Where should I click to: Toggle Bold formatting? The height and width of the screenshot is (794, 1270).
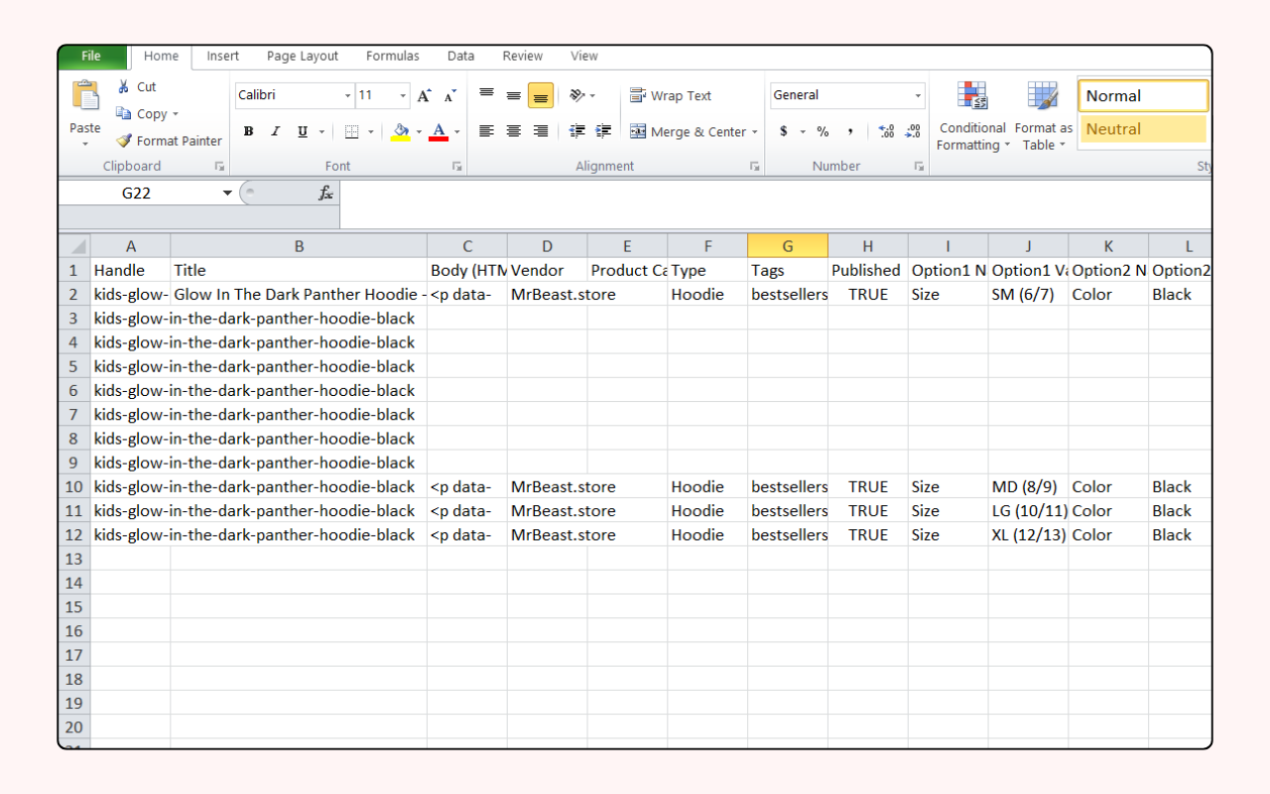tap(249, 132)
